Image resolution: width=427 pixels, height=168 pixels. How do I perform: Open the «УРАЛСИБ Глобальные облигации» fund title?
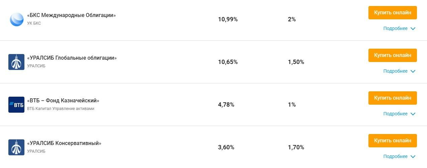(x=72, y=58)
